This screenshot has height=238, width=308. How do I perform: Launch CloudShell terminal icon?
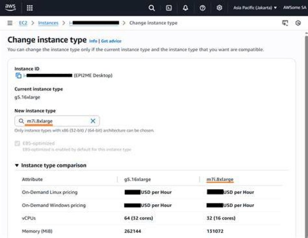[x=169, y=8]
